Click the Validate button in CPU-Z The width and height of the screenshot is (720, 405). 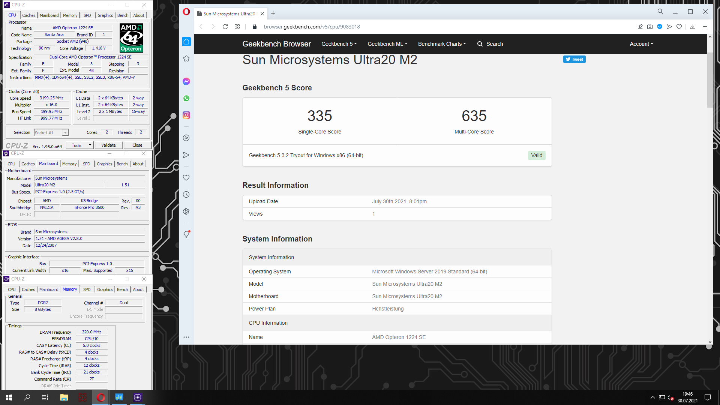click(108, 145)
